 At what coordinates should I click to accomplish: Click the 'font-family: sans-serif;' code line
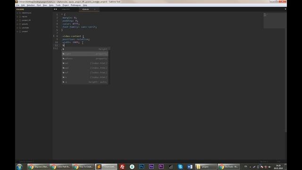(80, 27)
